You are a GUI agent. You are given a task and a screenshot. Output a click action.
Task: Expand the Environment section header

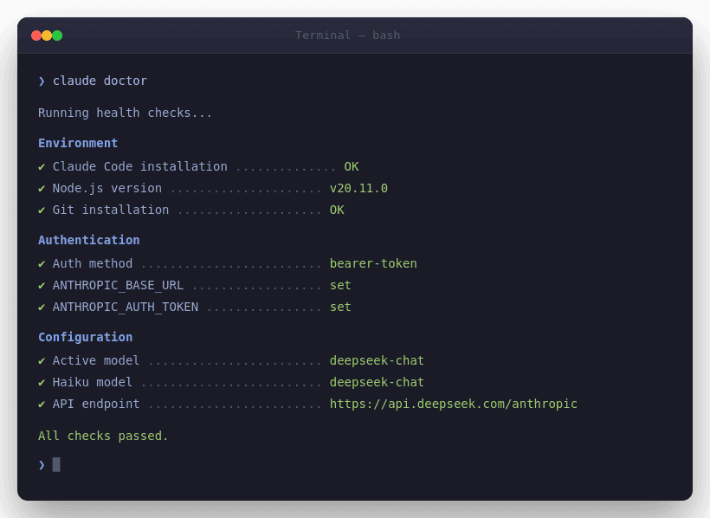pyautogui.click(x=78, y=143)
